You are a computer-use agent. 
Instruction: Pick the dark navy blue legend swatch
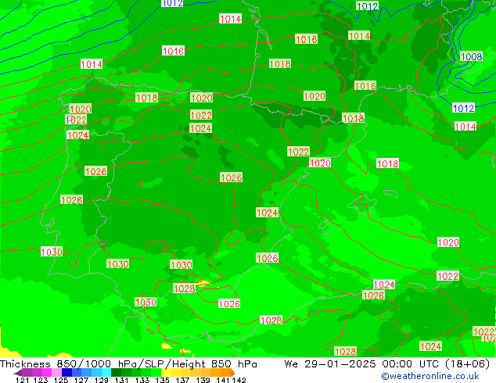pos(66,372)
